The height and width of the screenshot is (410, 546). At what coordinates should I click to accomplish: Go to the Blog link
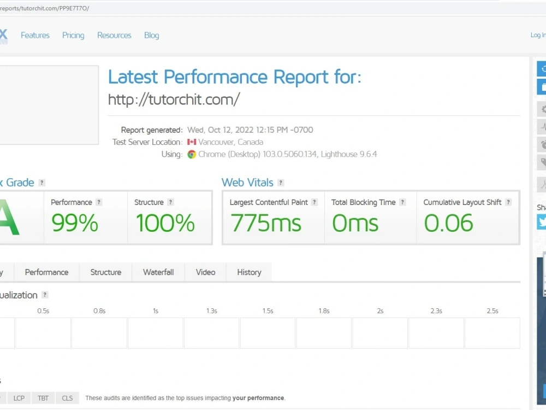[151, 35]
